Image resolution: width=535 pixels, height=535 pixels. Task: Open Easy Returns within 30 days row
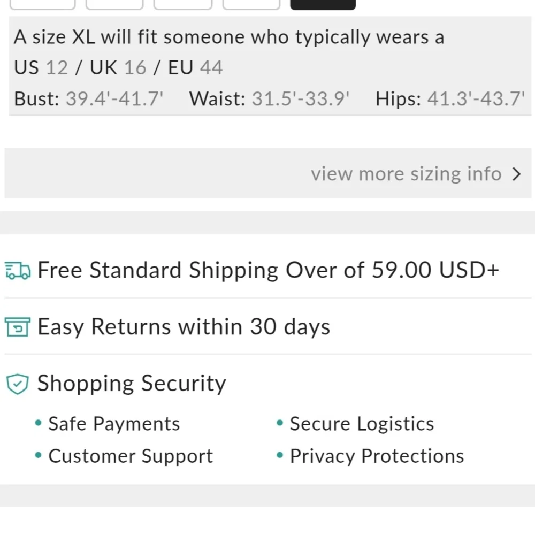[267, 326]
